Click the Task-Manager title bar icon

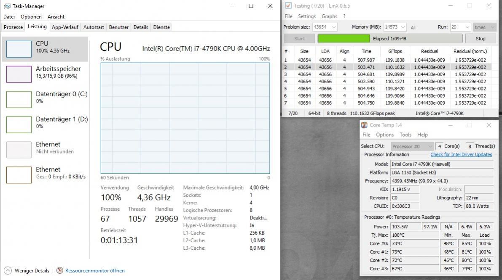[x=7, y=6]
